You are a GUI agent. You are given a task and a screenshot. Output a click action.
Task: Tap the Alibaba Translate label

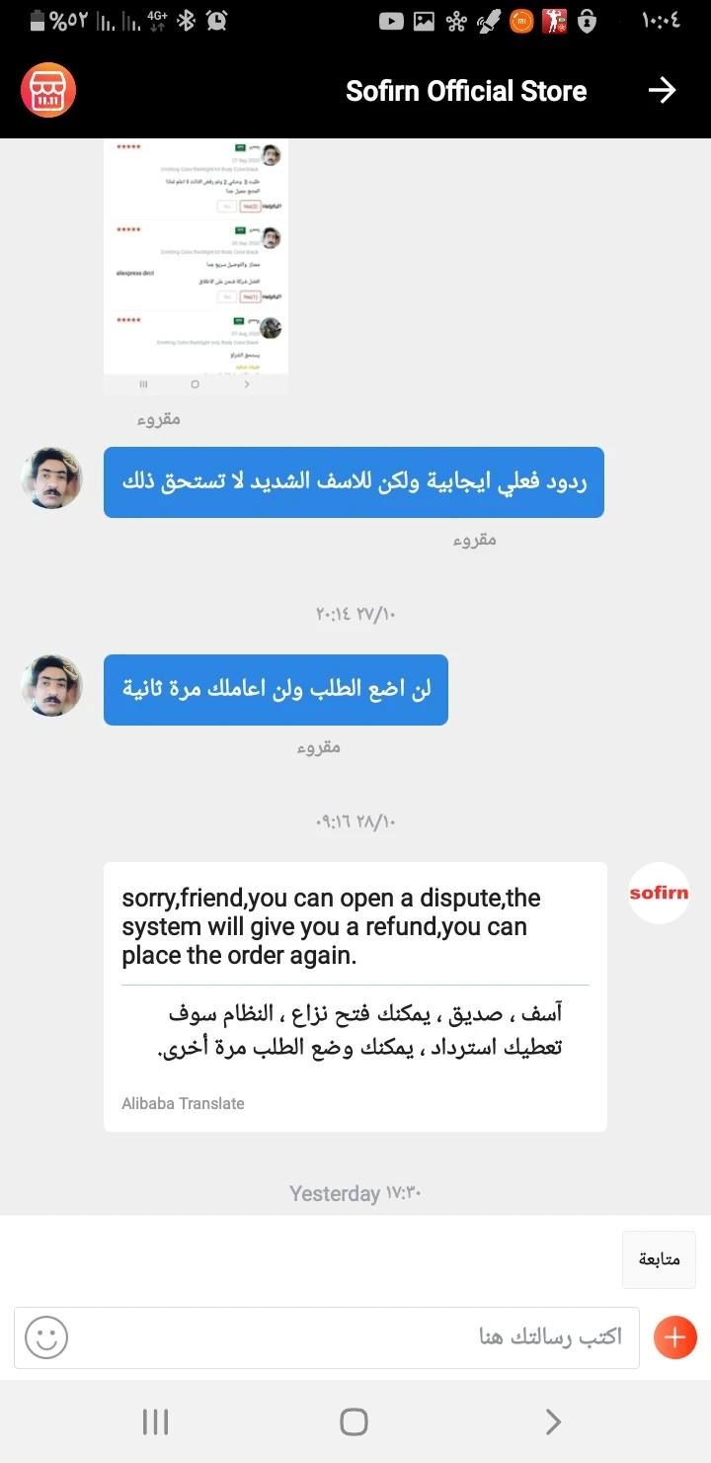point(183,1103)
